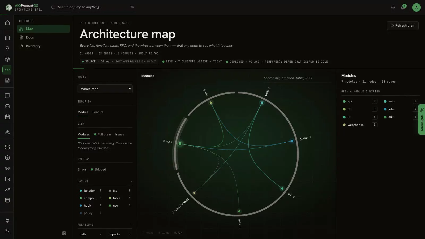Open the people team icon
Screen dimensions: 425x239
(x=7, y=132)
